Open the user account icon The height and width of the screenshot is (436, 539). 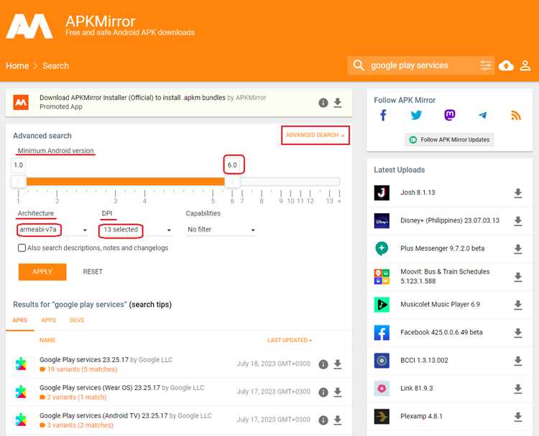[x=525, y=65]
